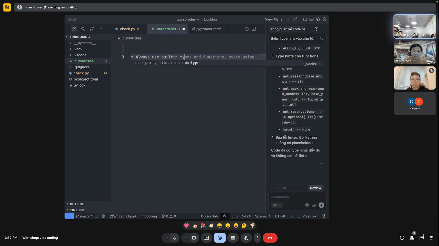Toggle the microphone mute in the meeting controls
The height and width of the screenshot is (246, 439).
[x=174, y=238]
